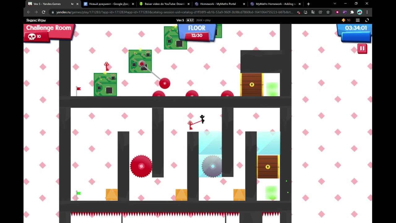Open the Chrome profile avatar
The width and height of the screenshot is (396, 223).
pos(359,12)
